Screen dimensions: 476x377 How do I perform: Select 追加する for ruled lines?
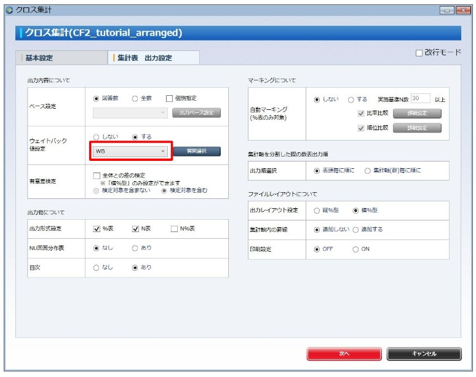356,230
